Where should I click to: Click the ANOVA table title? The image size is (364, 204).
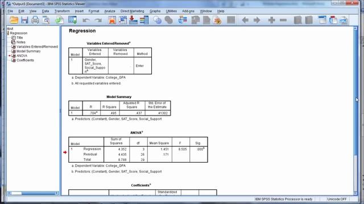(136, 133)
